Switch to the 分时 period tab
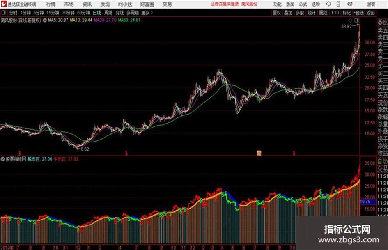Viewport: 388px width, 250px height. coord(14,13)
